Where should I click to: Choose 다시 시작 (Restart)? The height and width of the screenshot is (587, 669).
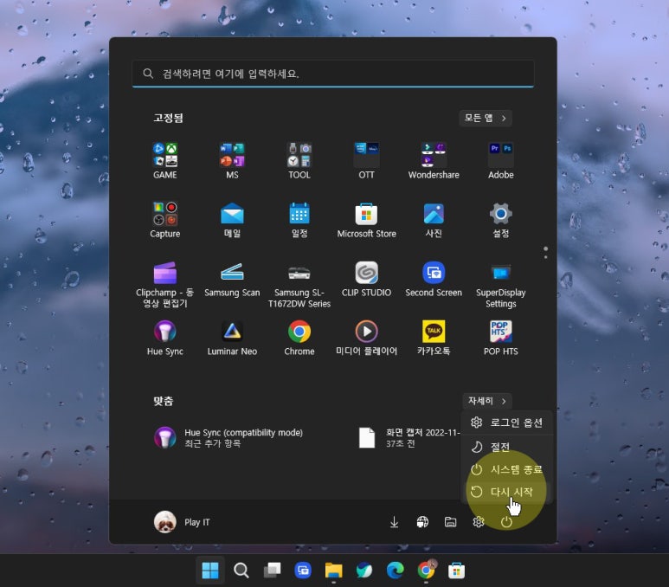[506, 492]
